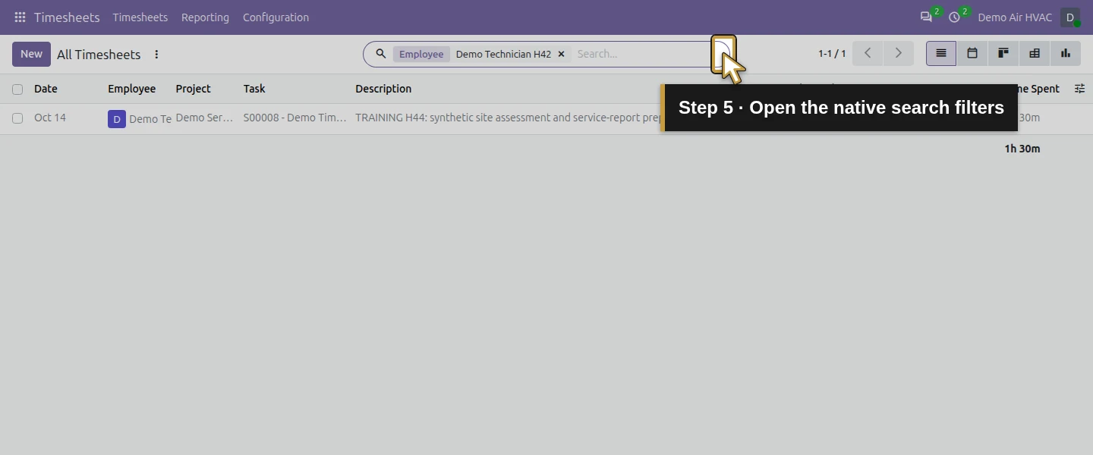Click the 1-1 / 1 pager counter

832,54
